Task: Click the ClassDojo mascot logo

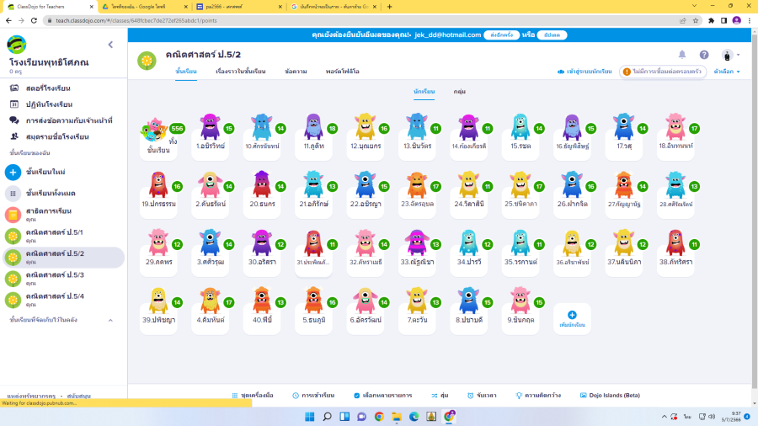Action: point(17,45)
